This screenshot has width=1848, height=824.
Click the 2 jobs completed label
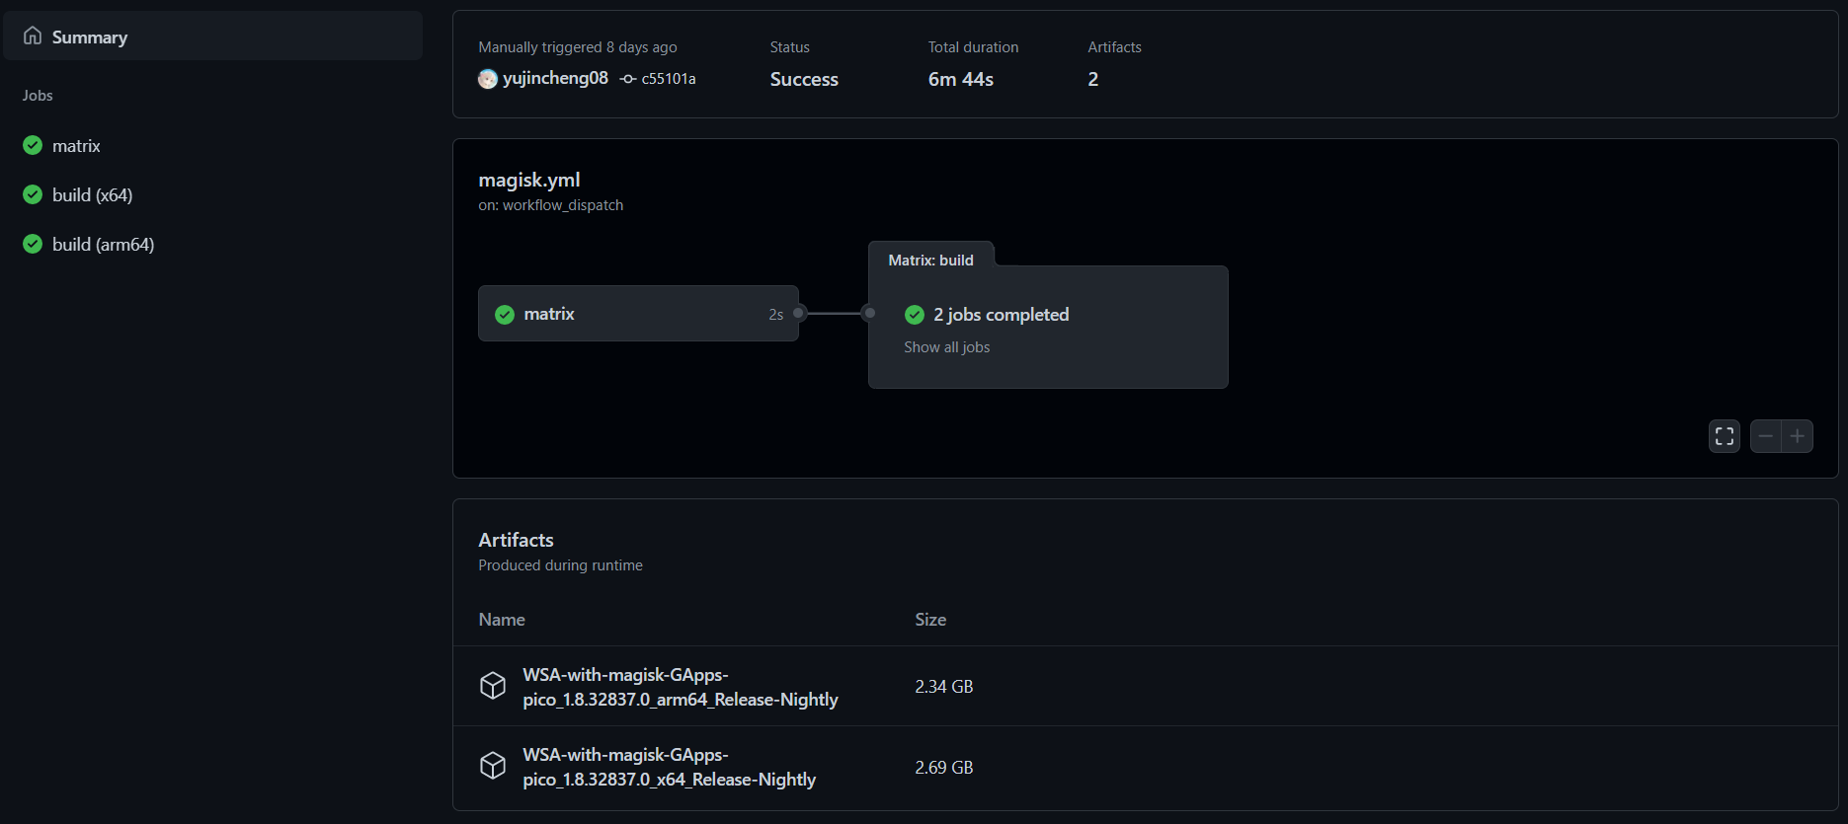pos(1002,315)
